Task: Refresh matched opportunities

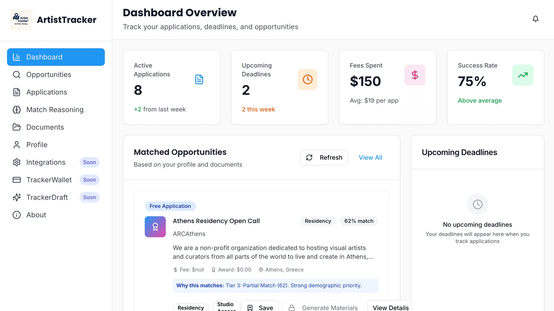Action: coord(324,157)
